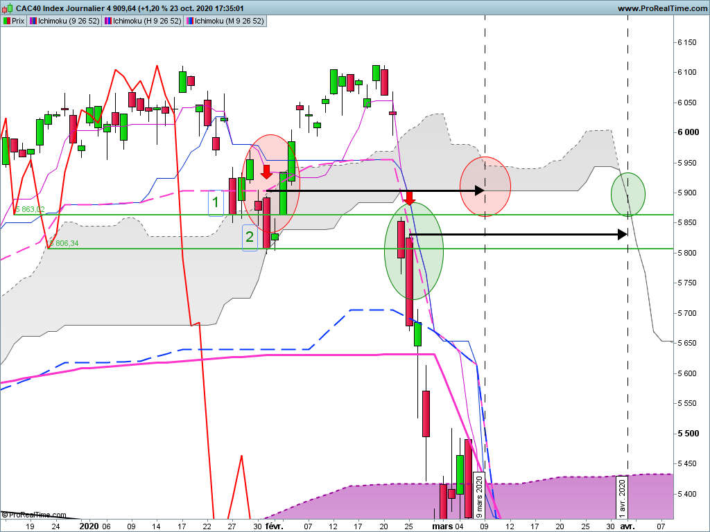Click the 19 date label on time axis
The height and width of the screenshot is (532, 710).
30,526
